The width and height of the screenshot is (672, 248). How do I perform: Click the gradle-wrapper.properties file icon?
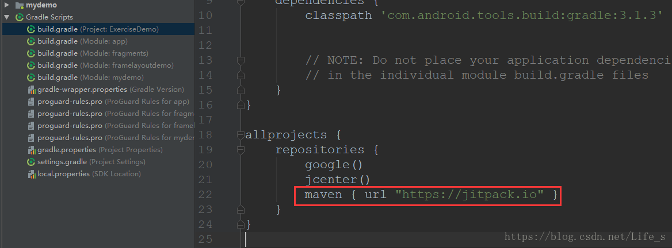pyautogui.click(x=31, y=90)
